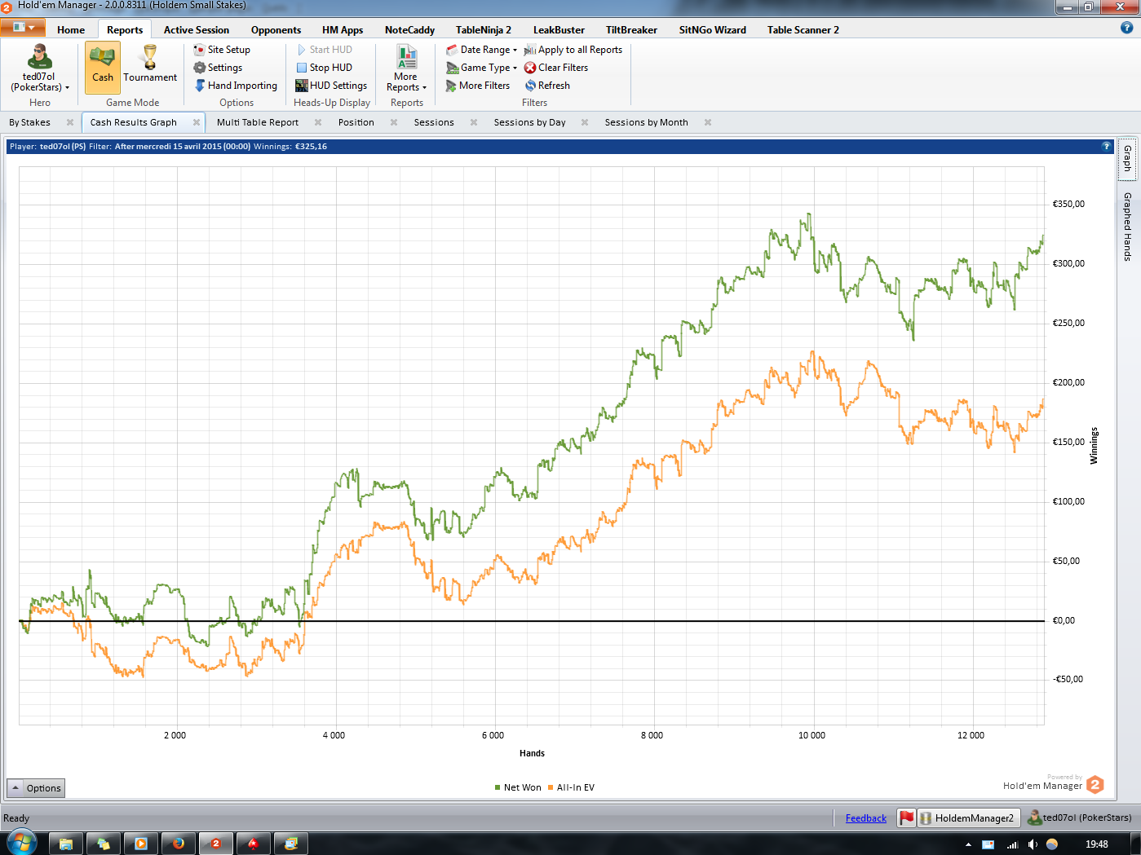Viewport: 1141px width, 855px height.
Task: Click Apply to all Reports
Action: tap(573, 50)
